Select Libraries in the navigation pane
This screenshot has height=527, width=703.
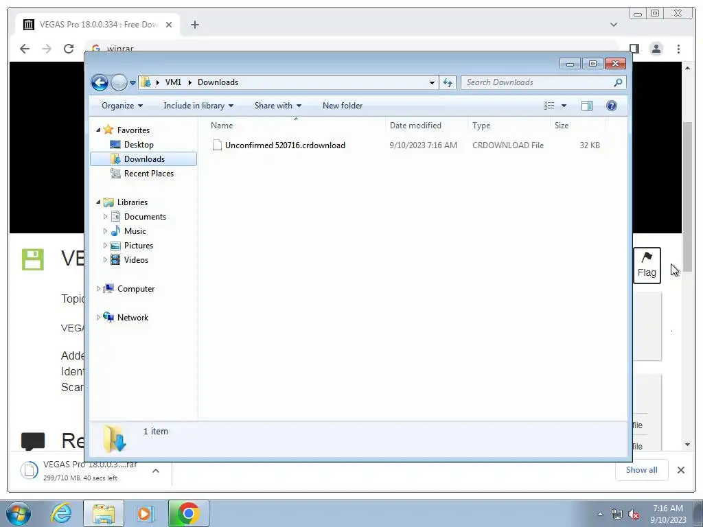(x=132, y=202)
